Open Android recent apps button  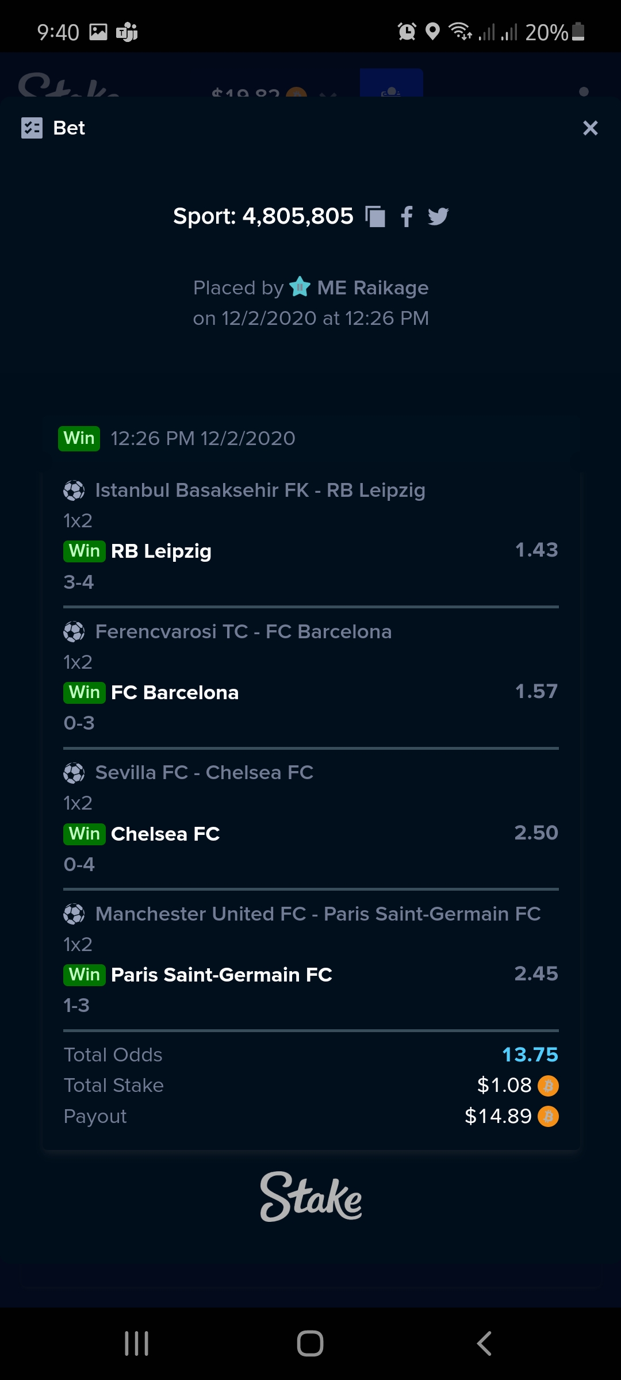pyautogui.click(x=137, y=1344)
